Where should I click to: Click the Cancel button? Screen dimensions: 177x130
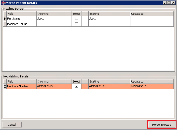click(12, 125)
